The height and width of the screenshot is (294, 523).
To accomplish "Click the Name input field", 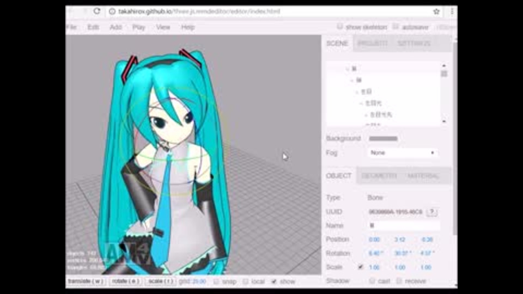I will pyautogui.click(x=404, y=225).
